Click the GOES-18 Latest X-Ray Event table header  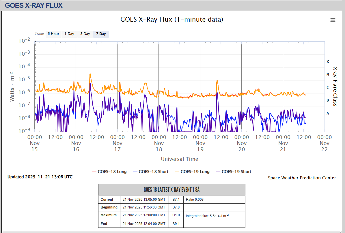pyautogui.click(x=171, y=190)
